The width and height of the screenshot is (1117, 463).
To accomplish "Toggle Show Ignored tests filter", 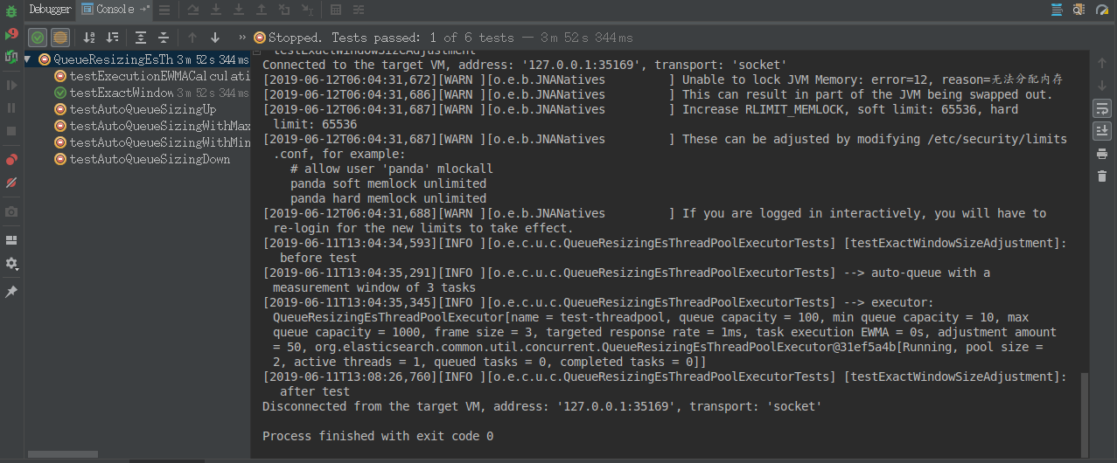I will coord(60,38).
